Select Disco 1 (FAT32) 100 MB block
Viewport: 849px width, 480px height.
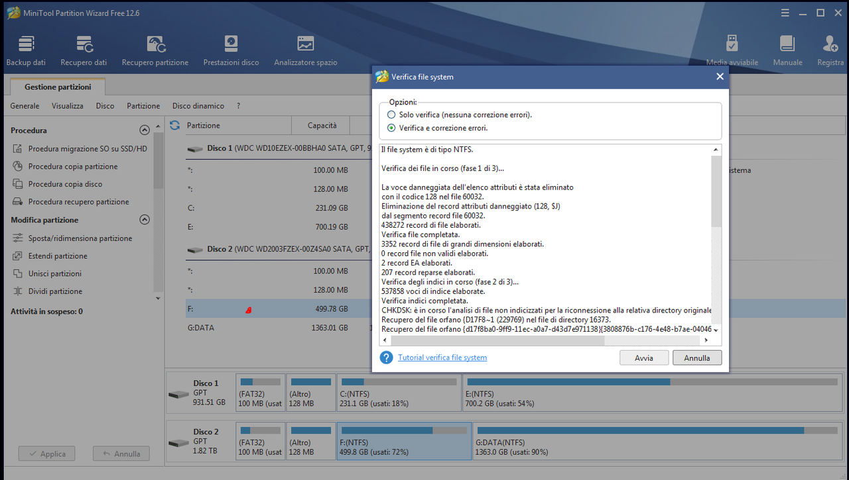(261, 393)
